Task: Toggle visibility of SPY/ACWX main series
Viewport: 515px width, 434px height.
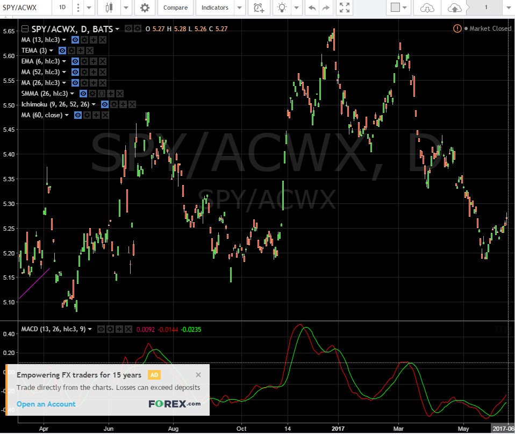Action: (128, 29)
